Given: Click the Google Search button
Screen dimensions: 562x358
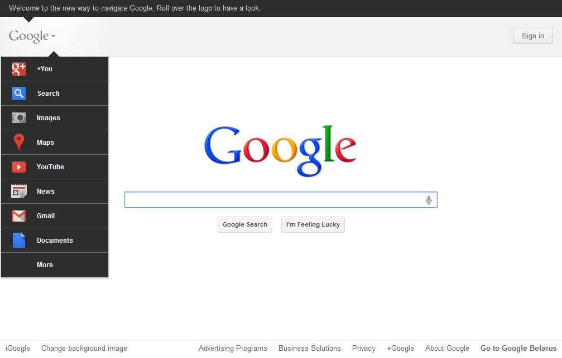Looking at the screenshot, I should (x=245, y=224).
